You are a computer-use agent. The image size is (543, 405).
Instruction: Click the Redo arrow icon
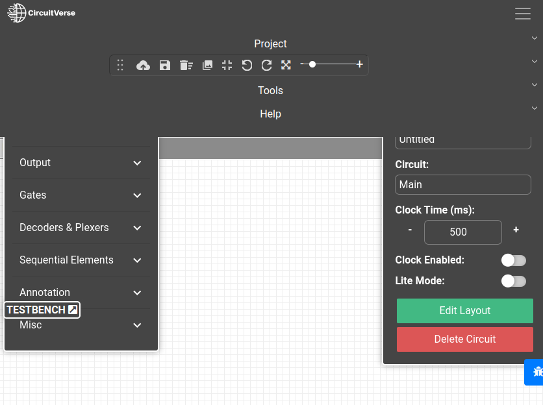pos(266,65)
